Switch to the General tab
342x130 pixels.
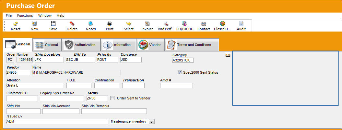tap(18, 44)
